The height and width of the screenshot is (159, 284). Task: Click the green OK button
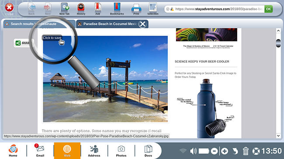(x=268, y=9)
